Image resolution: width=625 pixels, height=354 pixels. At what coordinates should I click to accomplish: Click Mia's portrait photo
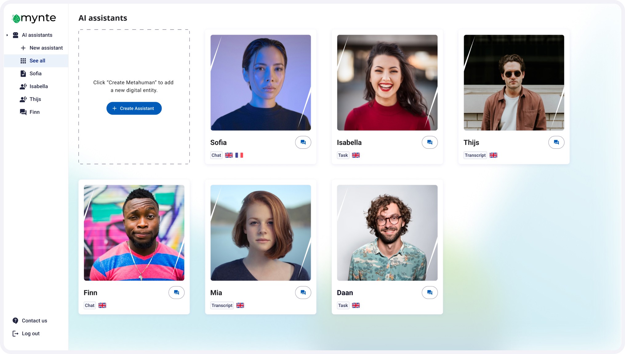tap(261, 233)
